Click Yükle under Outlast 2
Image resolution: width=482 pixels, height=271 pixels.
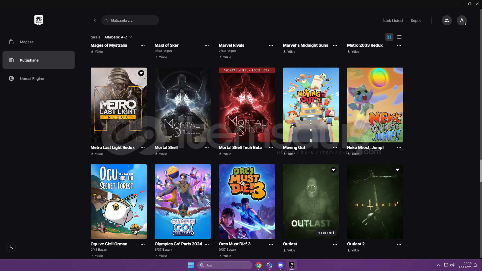(353, 250)
